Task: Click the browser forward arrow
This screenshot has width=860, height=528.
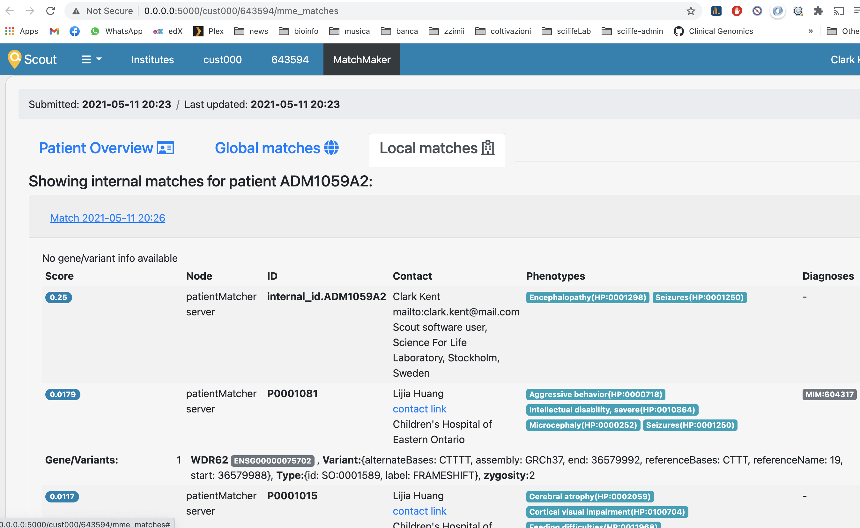Action: tap(30, 11)
